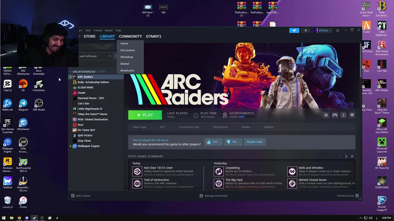The width and height of the screenshot is (394, 221).
Task: Click the play time clock icon
Action: (196, 115)
